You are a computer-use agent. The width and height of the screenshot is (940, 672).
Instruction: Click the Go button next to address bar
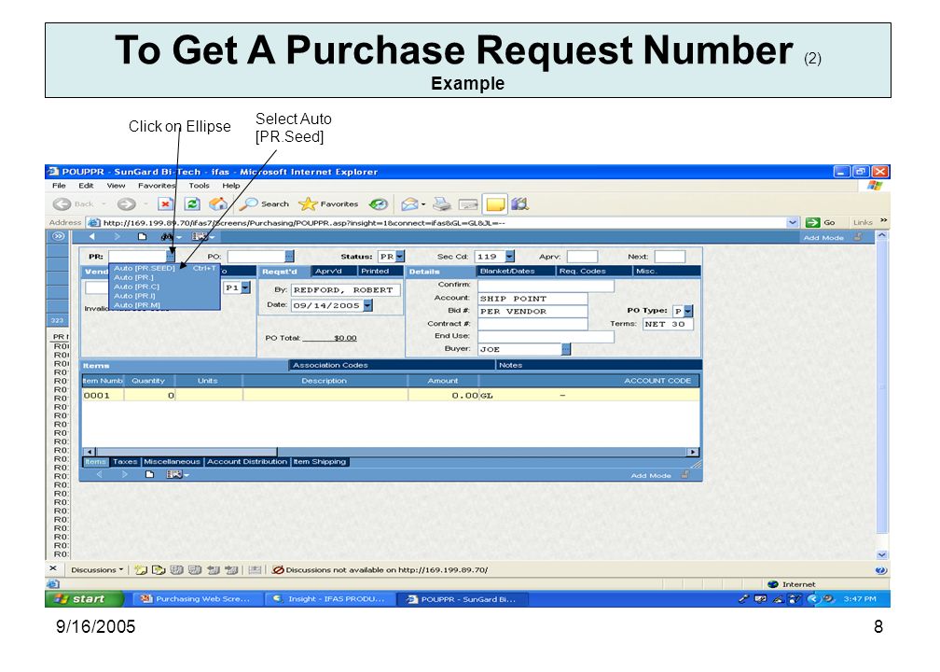point(821,222)
